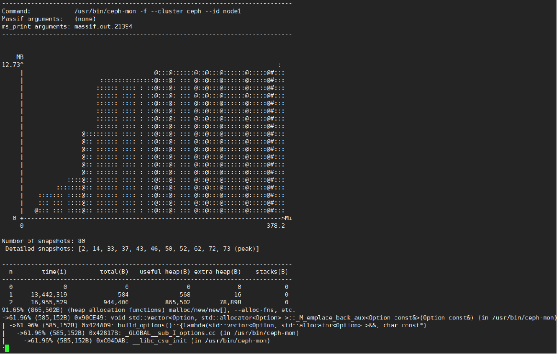This screenshot has height=354, width=557.
Task: Click the __libc_csu_init stack frame line
Action: tap(136, 341)
